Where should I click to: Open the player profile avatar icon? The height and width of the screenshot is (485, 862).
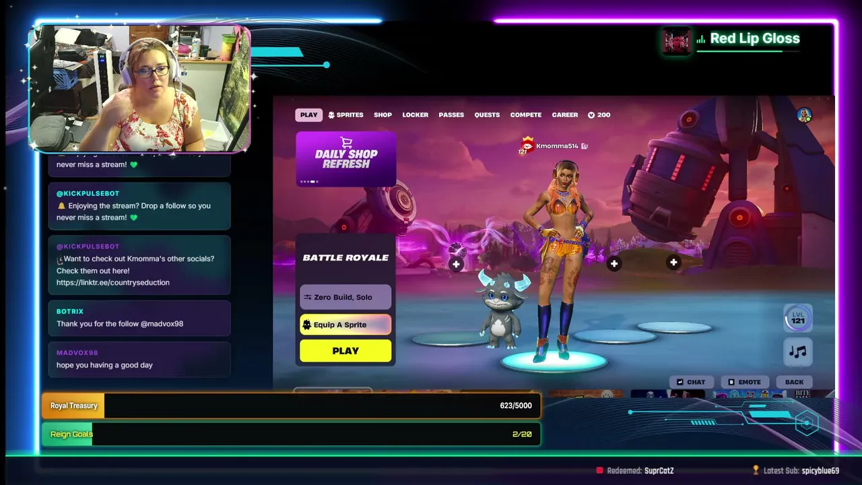(x=804, y=115)
